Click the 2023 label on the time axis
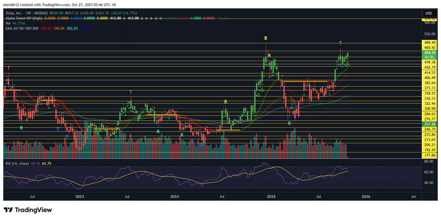 coord(80,197)
